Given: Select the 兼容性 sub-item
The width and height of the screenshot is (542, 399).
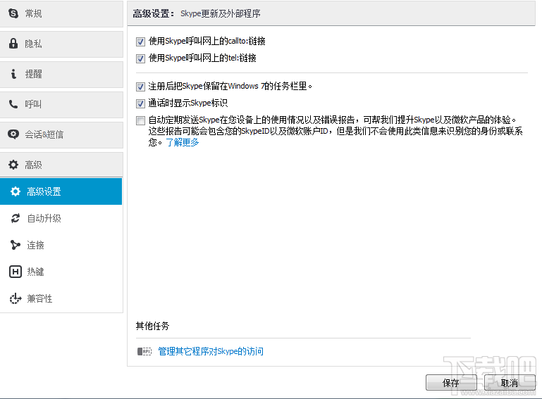Looking at the screenshot, I should (x=61, y=298).
